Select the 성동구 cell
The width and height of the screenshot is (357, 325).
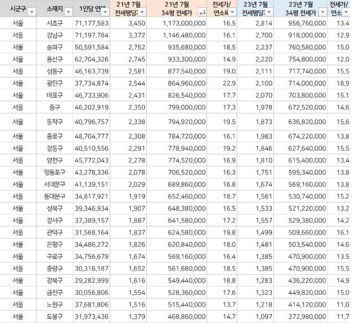point(55,71)
